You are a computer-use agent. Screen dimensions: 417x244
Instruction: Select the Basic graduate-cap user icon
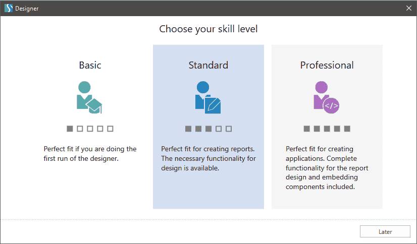(89, 97)
